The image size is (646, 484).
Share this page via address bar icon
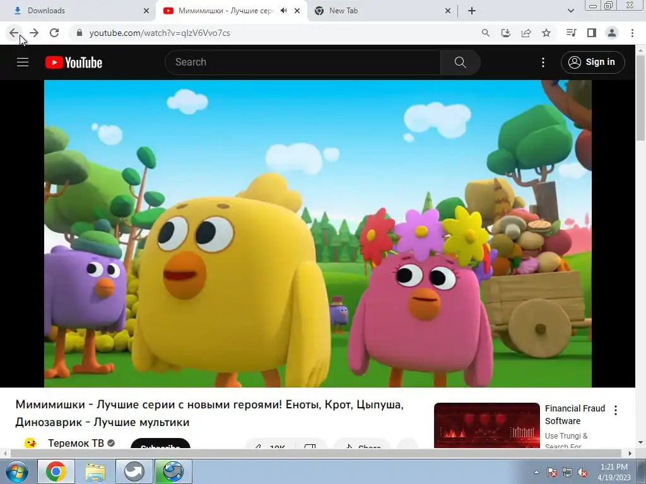[x=526, y=33]
